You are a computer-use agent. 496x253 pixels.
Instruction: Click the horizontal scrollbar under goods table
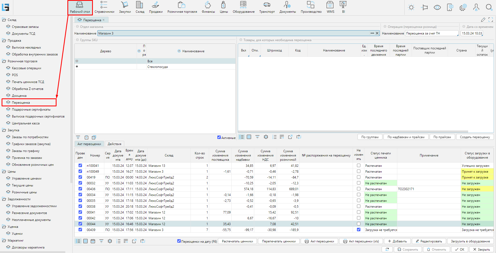coord(353,131)
